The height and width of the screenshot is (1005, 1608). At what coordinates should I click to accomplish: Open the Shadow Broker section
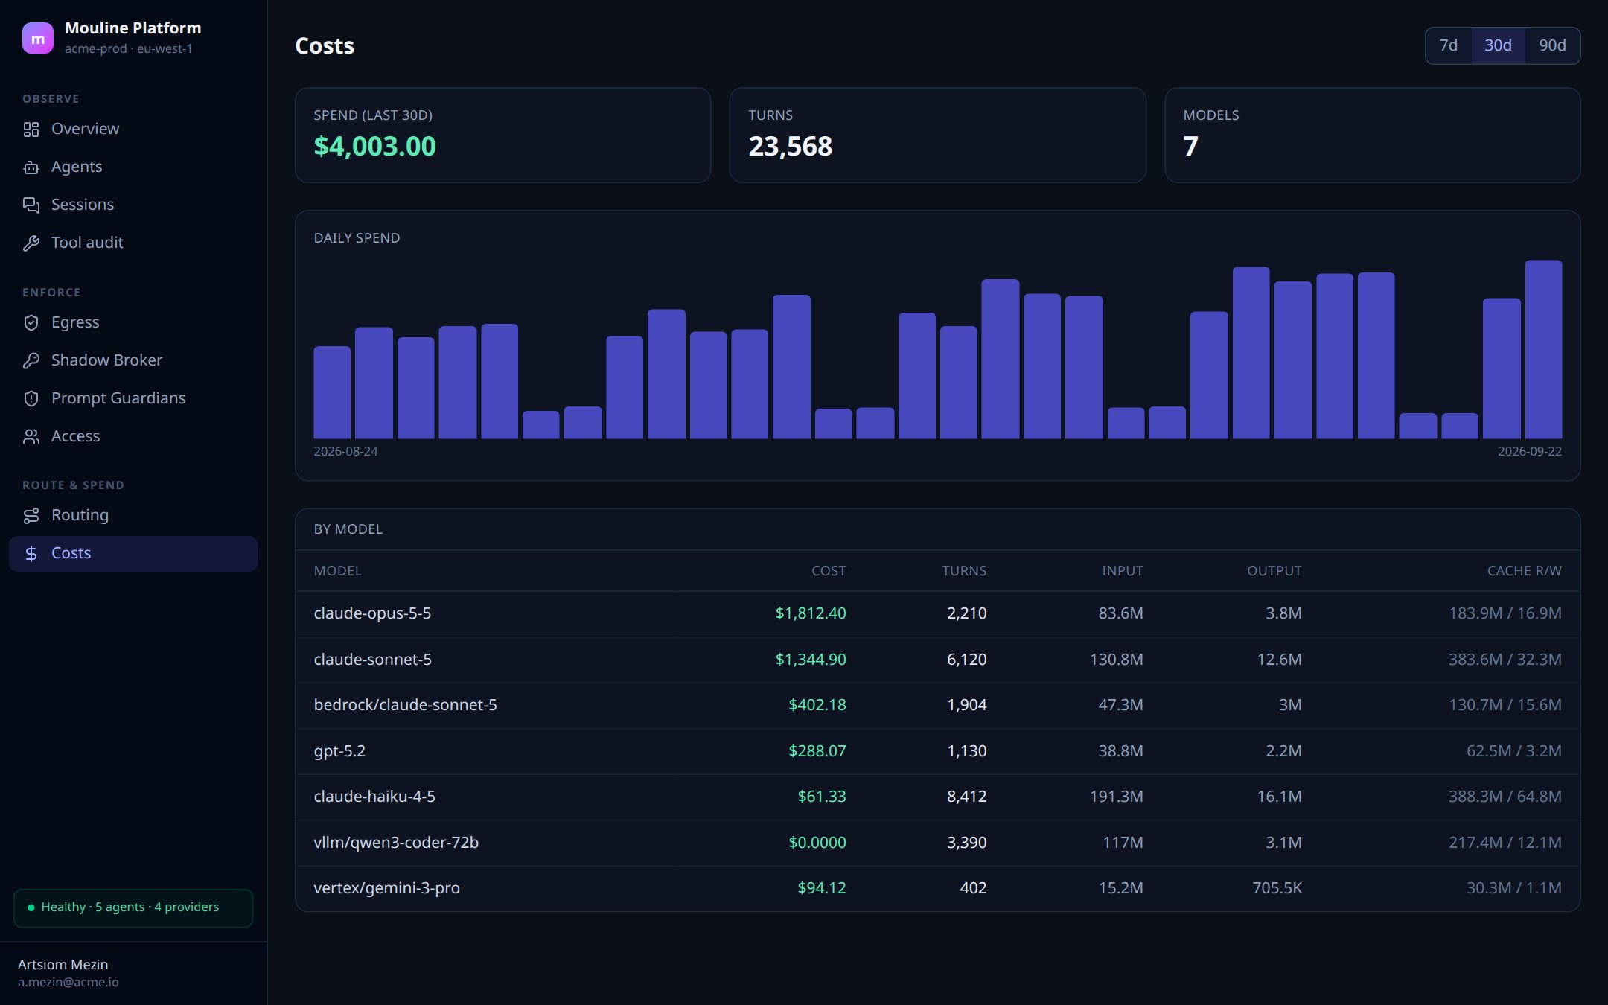click(133, 360)
